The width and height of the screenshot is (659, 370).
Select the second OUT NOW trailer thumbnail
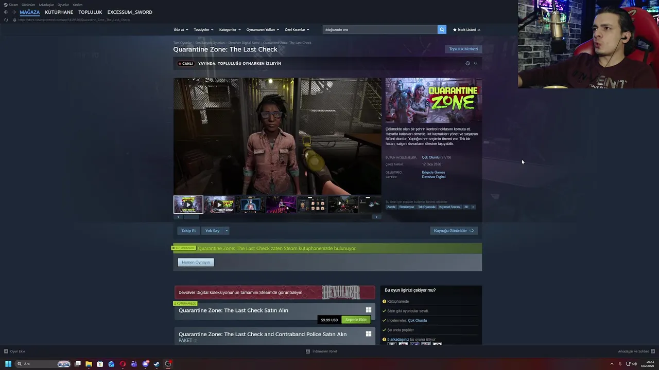click(219, 205)
